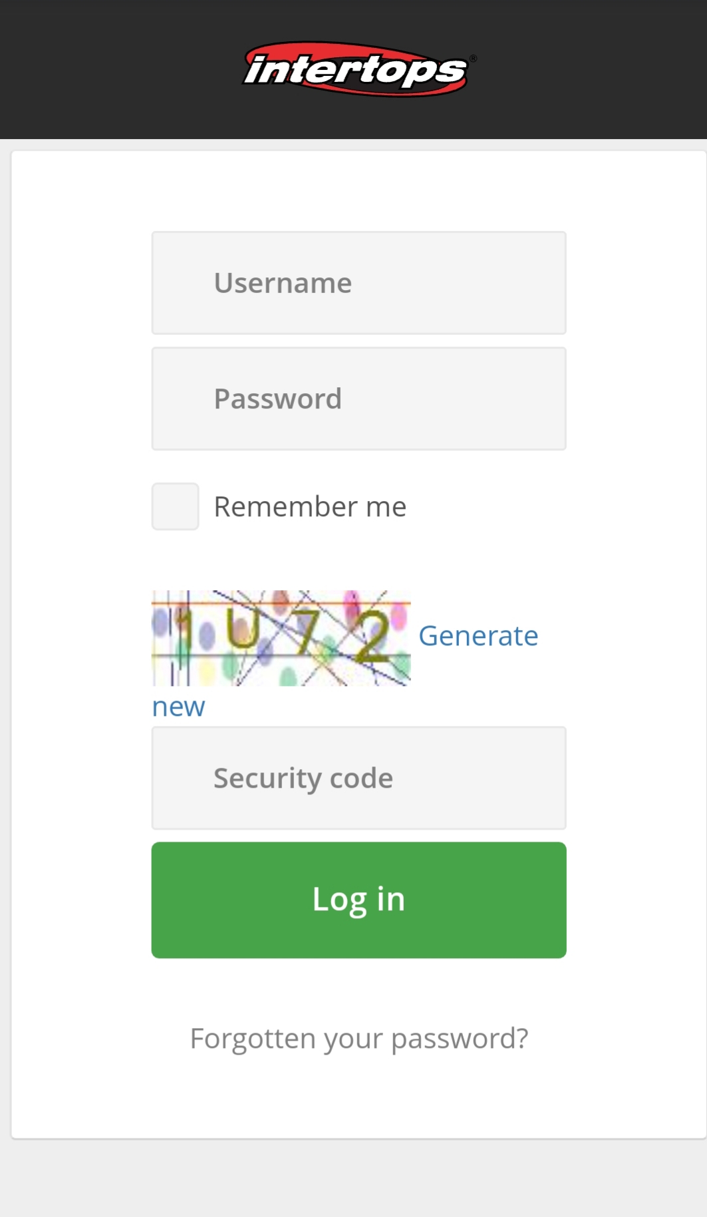707x1217 pixels.
Task: Open the "Forgotten your password?" link
Action: (x=359, y=1039)
